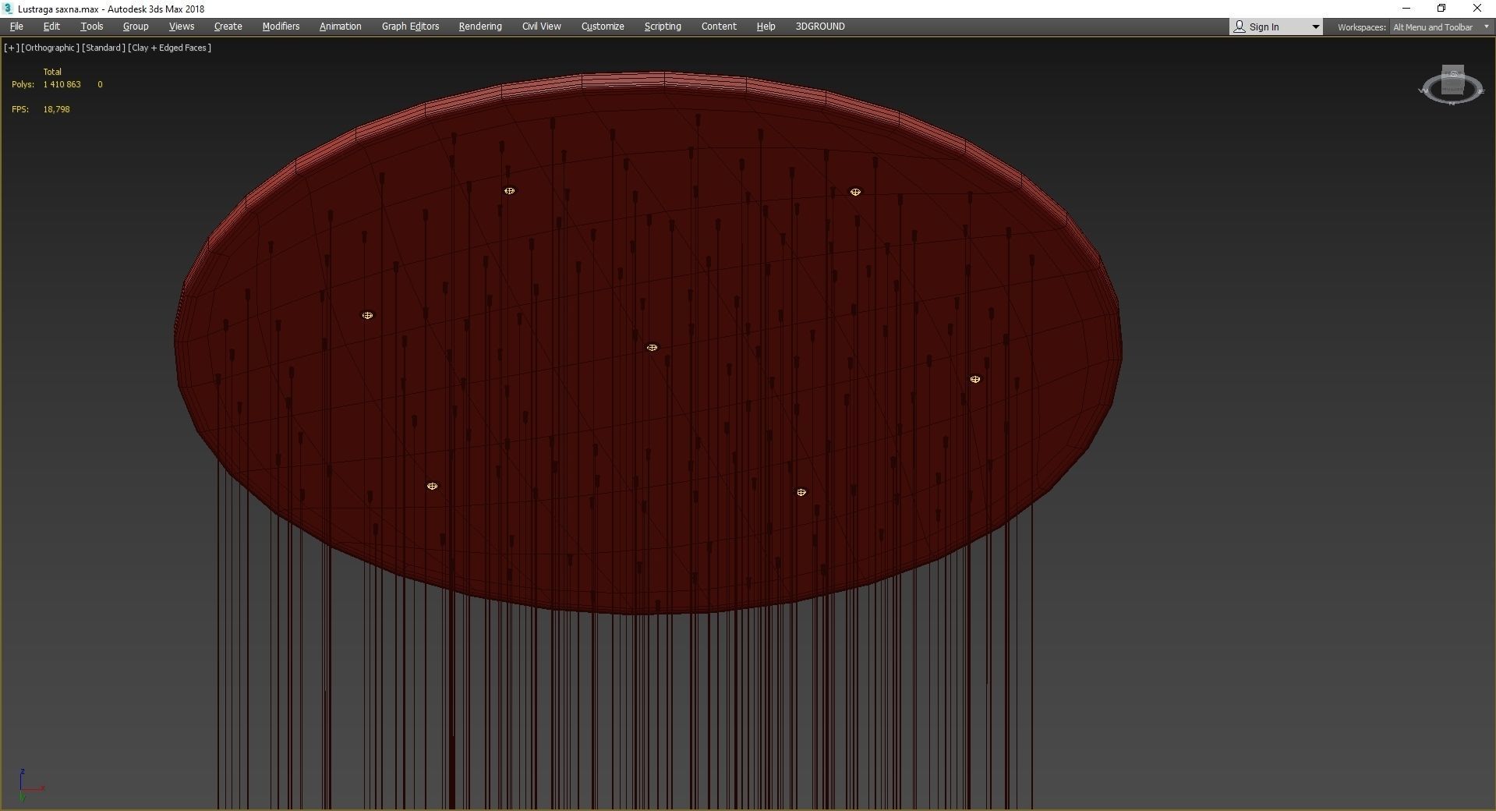Open the Help menu
Image resolution: width=1496 pixels, height=811 pixels.
point(766,27)
